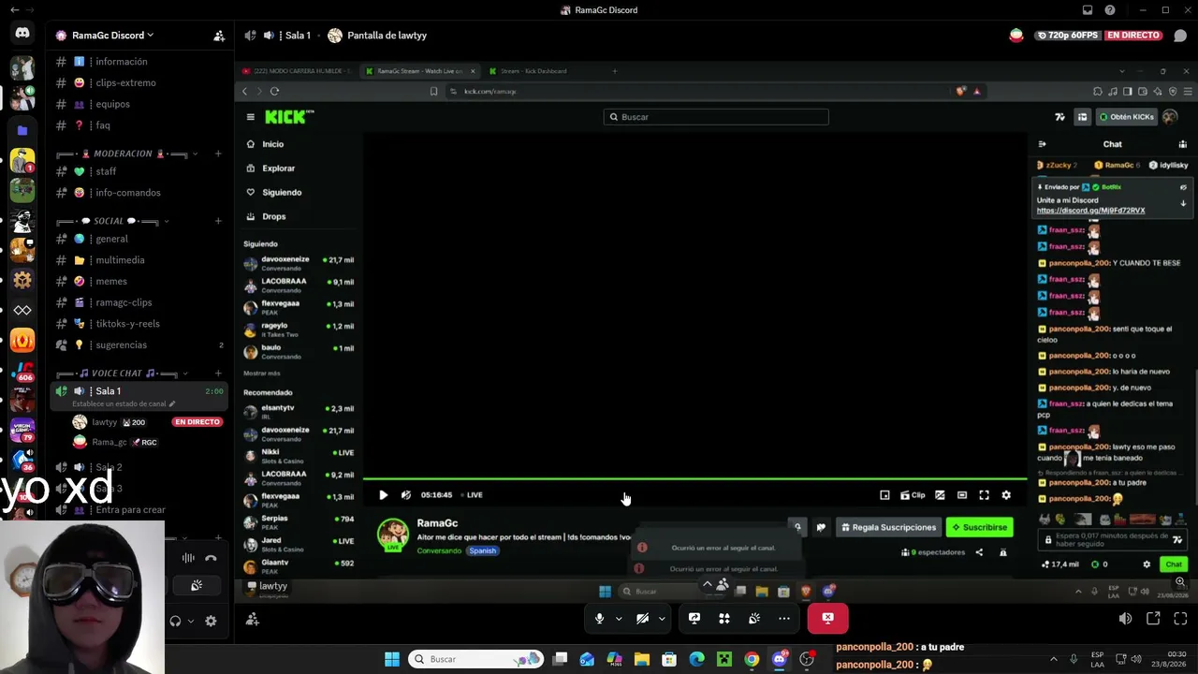Set channel status for Sala 1
The width and height of the screenshot is (1198, 674).
(124, 404)
